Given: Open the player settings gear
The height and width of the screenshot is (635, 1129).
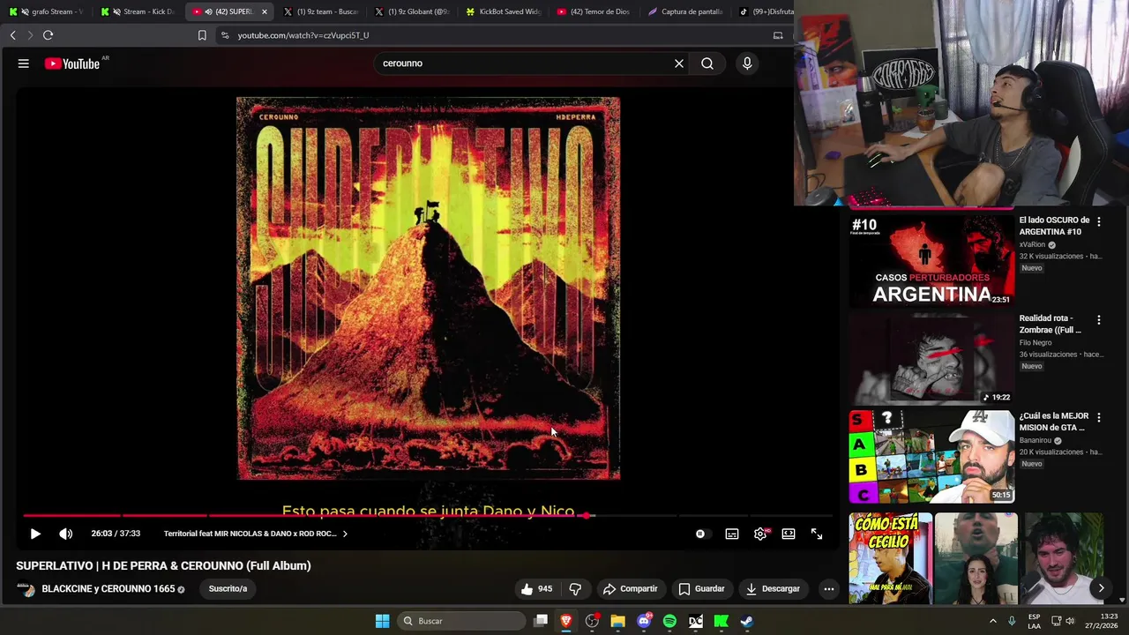Looking at the screenshot, I should coord(760,534).
